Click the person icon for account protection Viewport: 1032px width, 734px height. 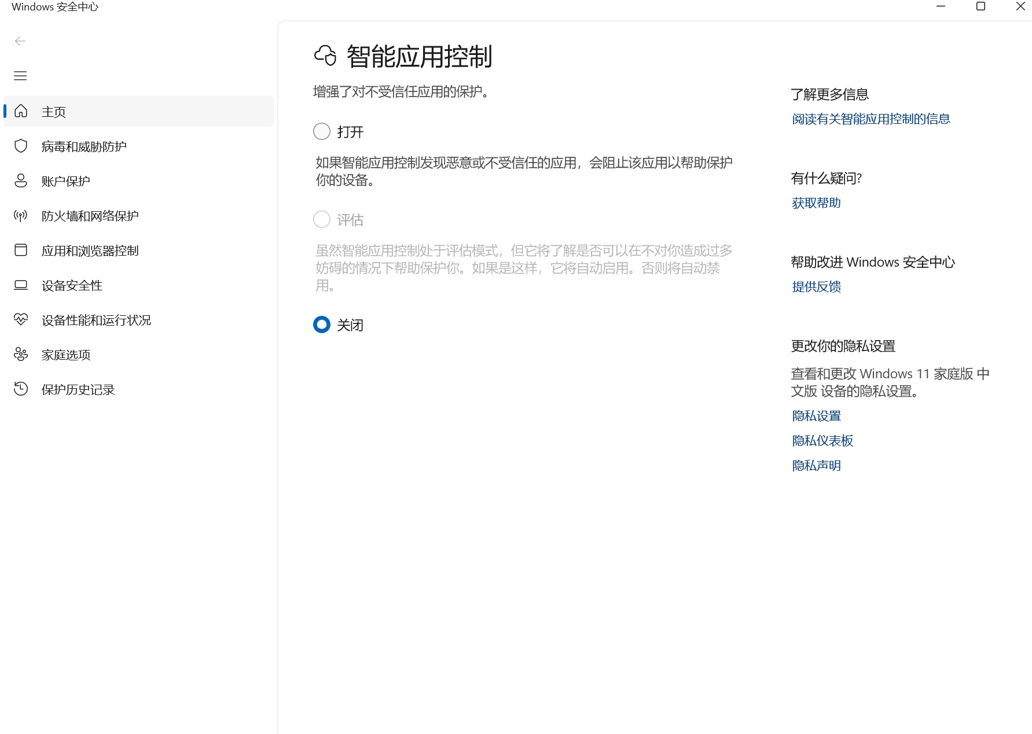(21, 180)
